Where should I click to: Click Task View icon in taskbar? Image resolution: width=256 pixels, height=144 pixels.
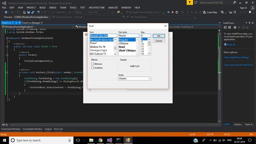pos(78,140)
